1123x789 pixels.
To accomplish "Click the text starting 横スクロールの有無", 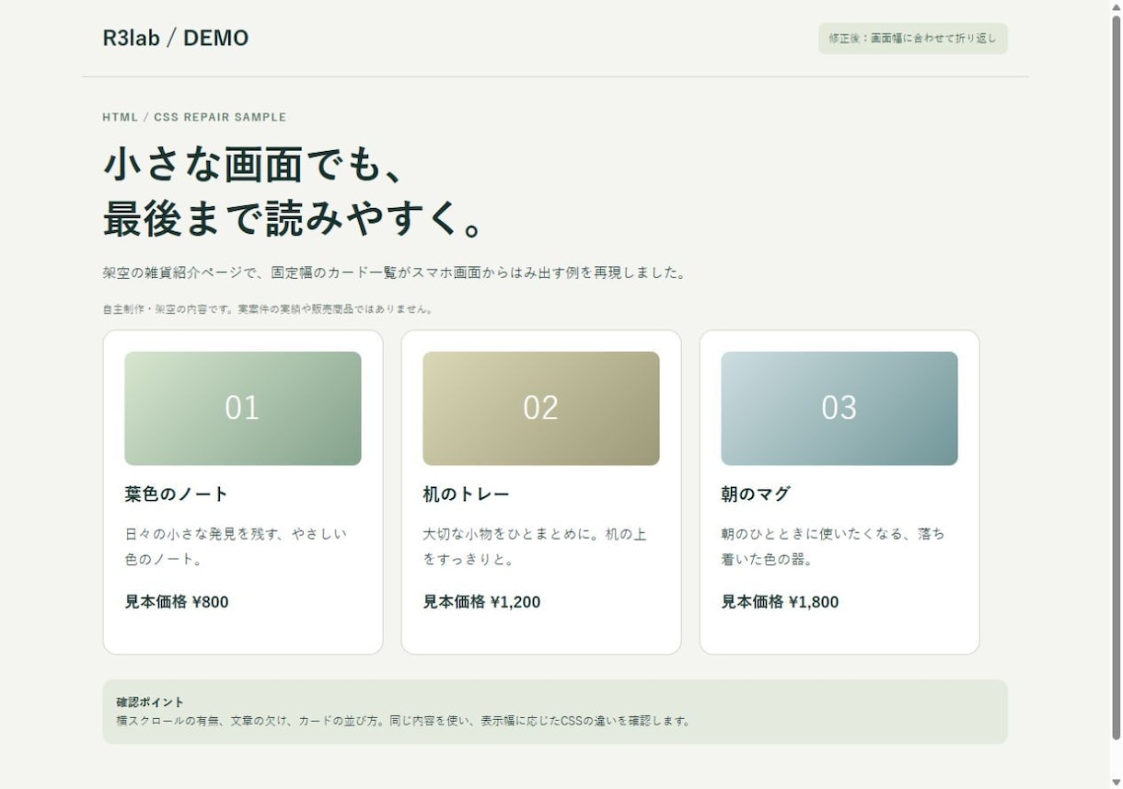I will click(x=403, y=721).
